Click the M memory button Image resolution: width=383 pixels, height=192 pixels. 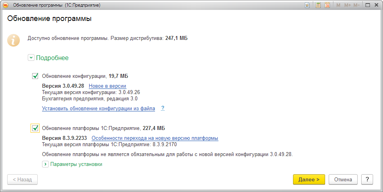pos(338,5)
